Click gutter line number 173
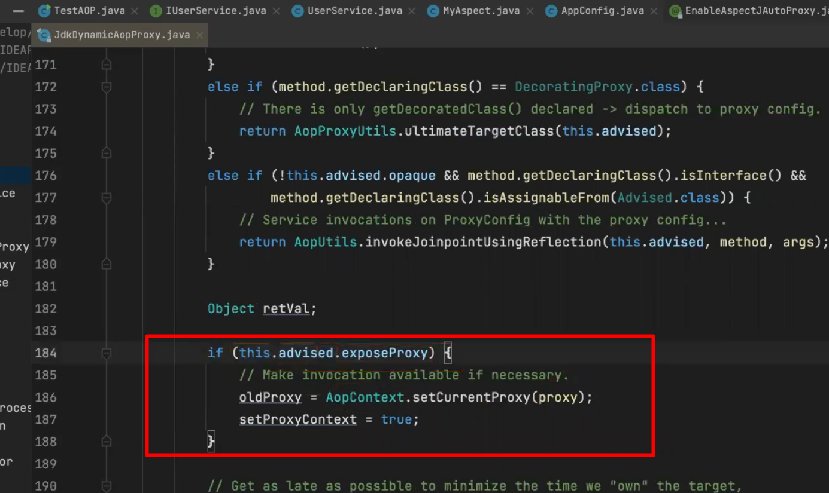The height and width of the screenshot is (493, 829). (x=46, y=109)
